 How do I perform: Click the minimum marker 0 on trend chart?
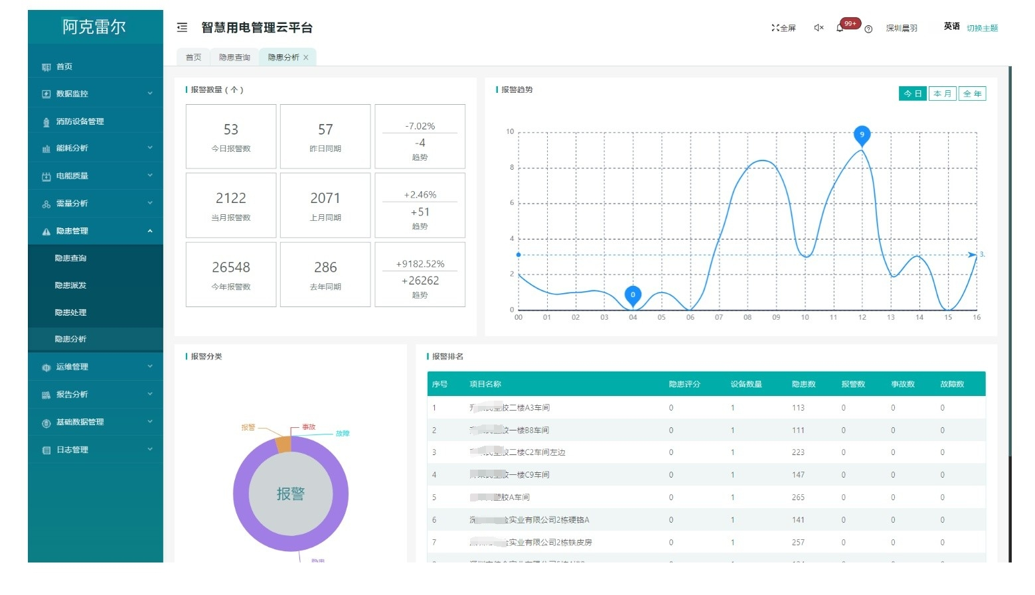(x=633, y=296)
